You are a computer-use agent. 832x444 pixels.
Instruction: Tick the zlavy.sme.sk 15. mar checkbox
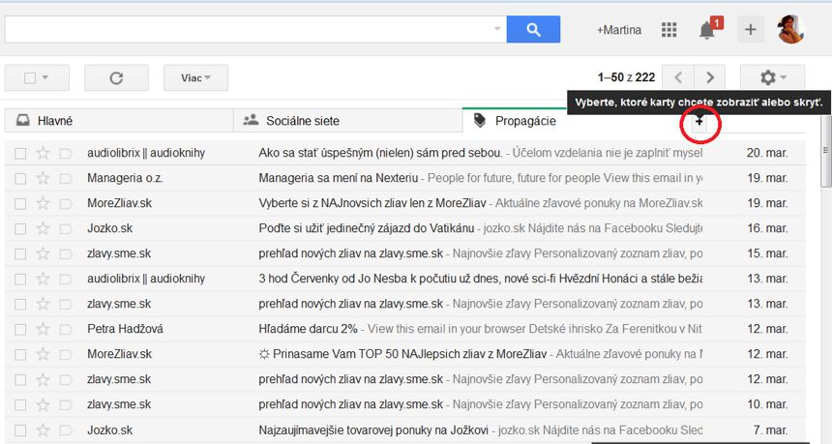click(x=20, y=254)
